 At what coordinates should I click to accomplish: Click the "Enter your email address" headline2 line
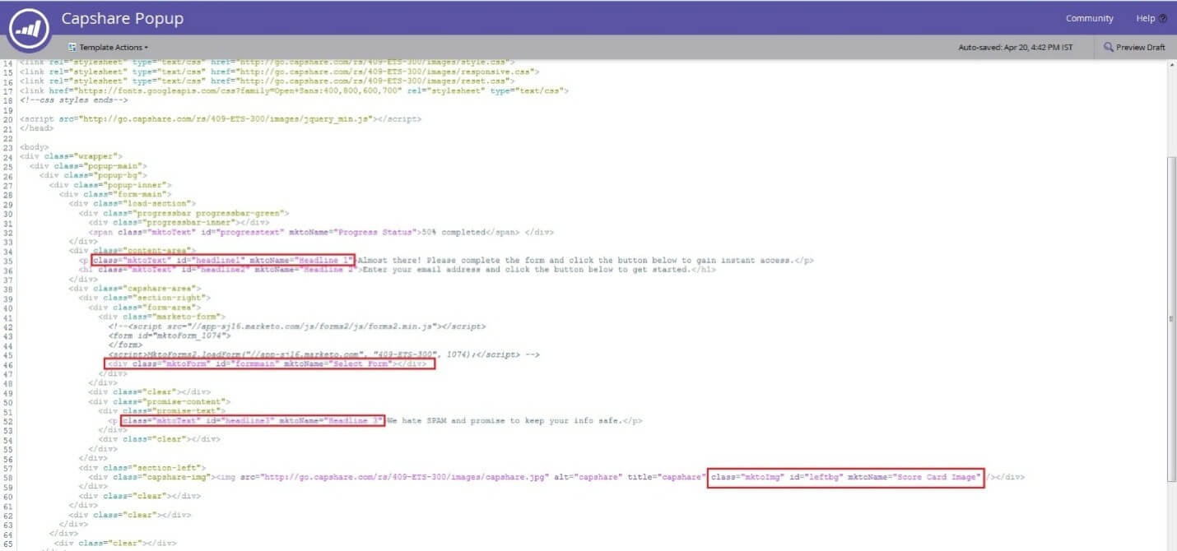(x=398, y=270)
